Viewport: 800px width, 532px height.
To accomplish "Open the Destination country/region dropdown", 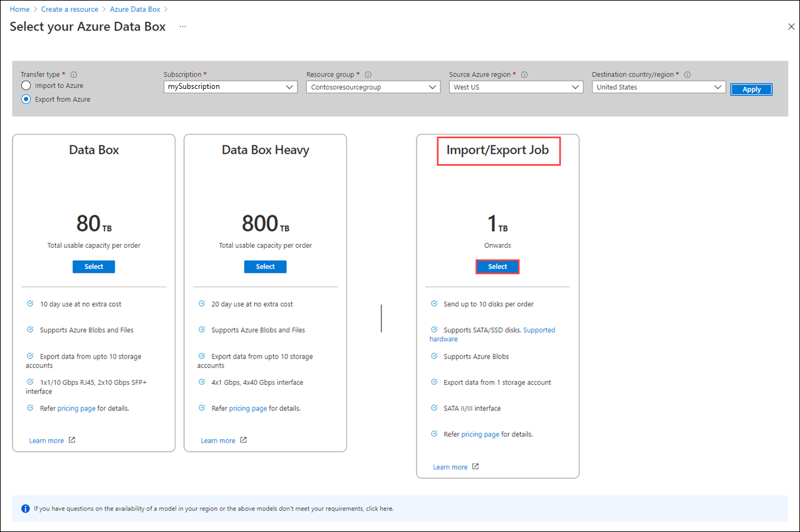I will (658, 86).
